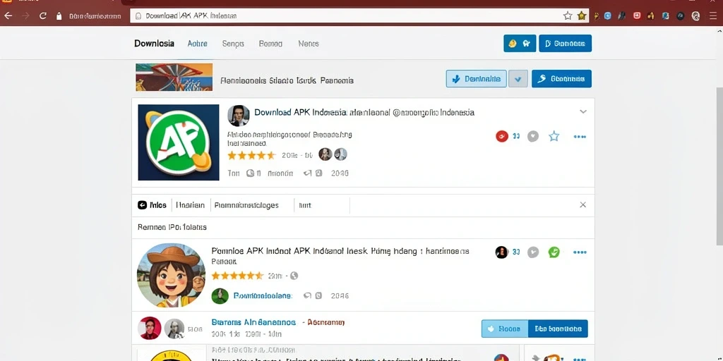Image resolution: width=723 pixels, height=361 pixels.
Task: Open the Nenes navigation tab
Action: click(309, 43)
